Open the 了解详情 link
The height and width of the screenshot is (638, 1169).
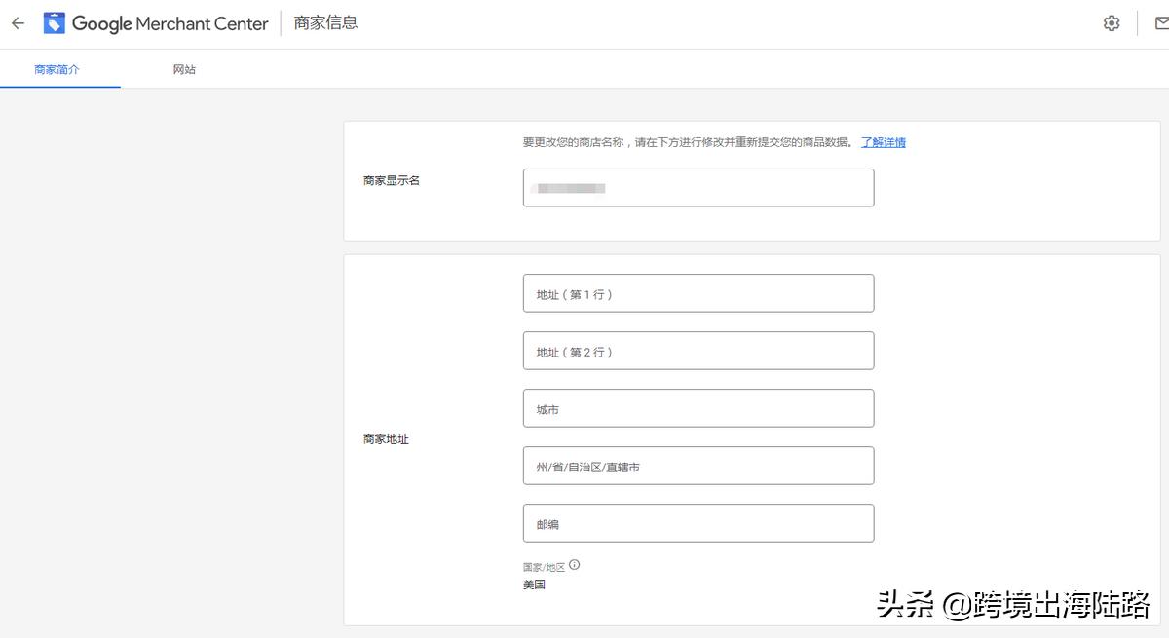[883, 142]
